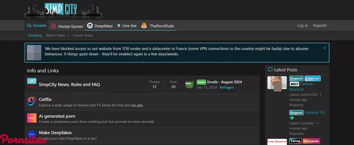This screenshot has height=145, width=354.
Task: Open the Emails - August 2024 thread
Action: [x=224, y=82]
